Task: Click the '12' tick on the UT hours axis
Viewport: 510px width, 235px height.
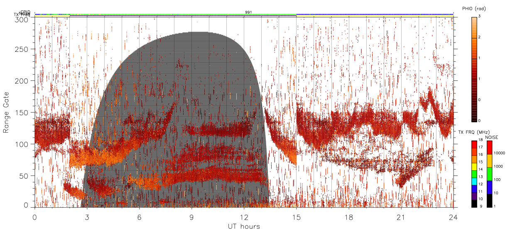Action: [244, 218]
